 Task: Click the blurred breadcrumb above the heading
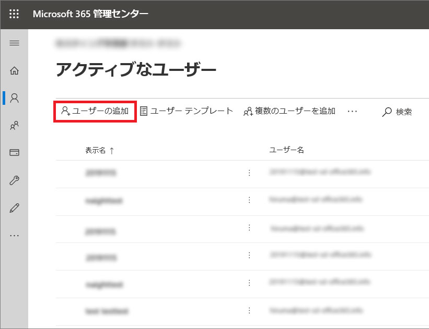point(118,43)
